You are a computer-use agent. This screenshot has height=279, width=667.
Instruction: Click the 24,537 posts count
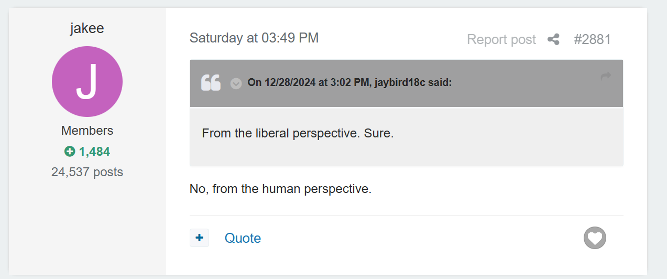[x=87, y=172]
